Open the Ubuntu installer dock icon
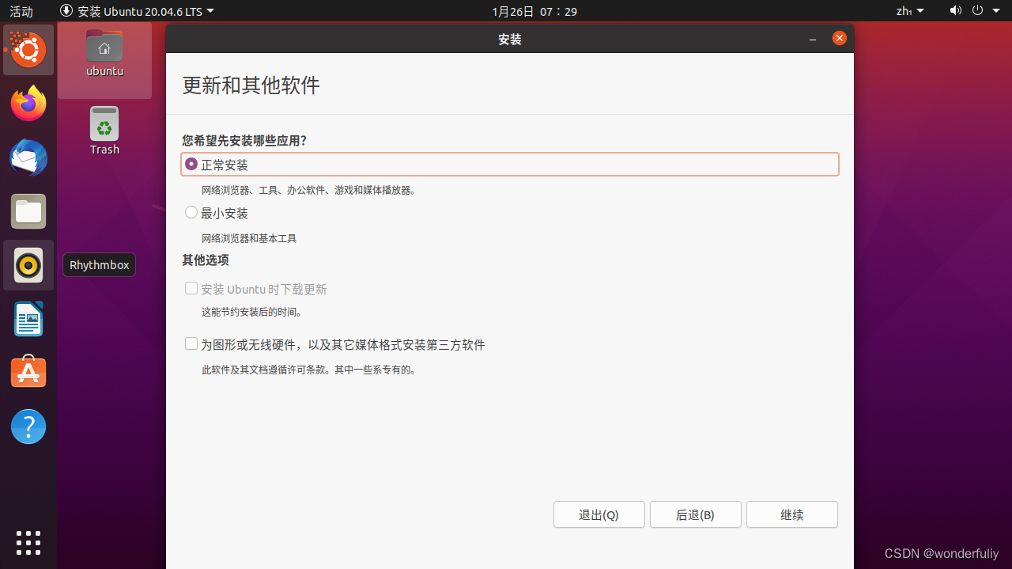 (28, 50)
